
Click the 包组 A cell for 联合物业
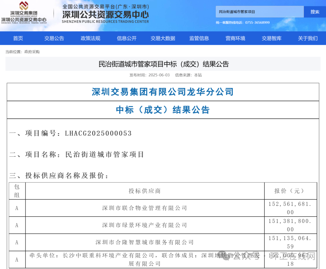(x=17, y=208)
